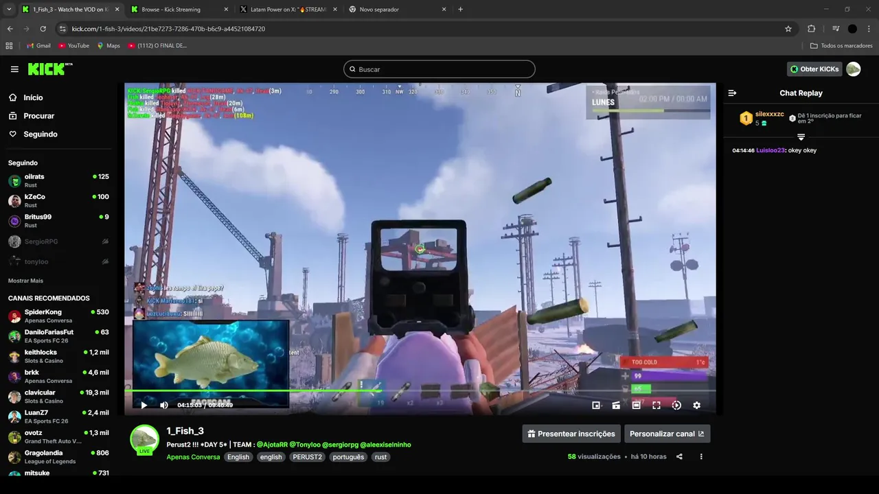Image resolution: width=879 pixels, height=494 pixels.
Task: Open the browser apps grid icon
Action: coord(9,46)
